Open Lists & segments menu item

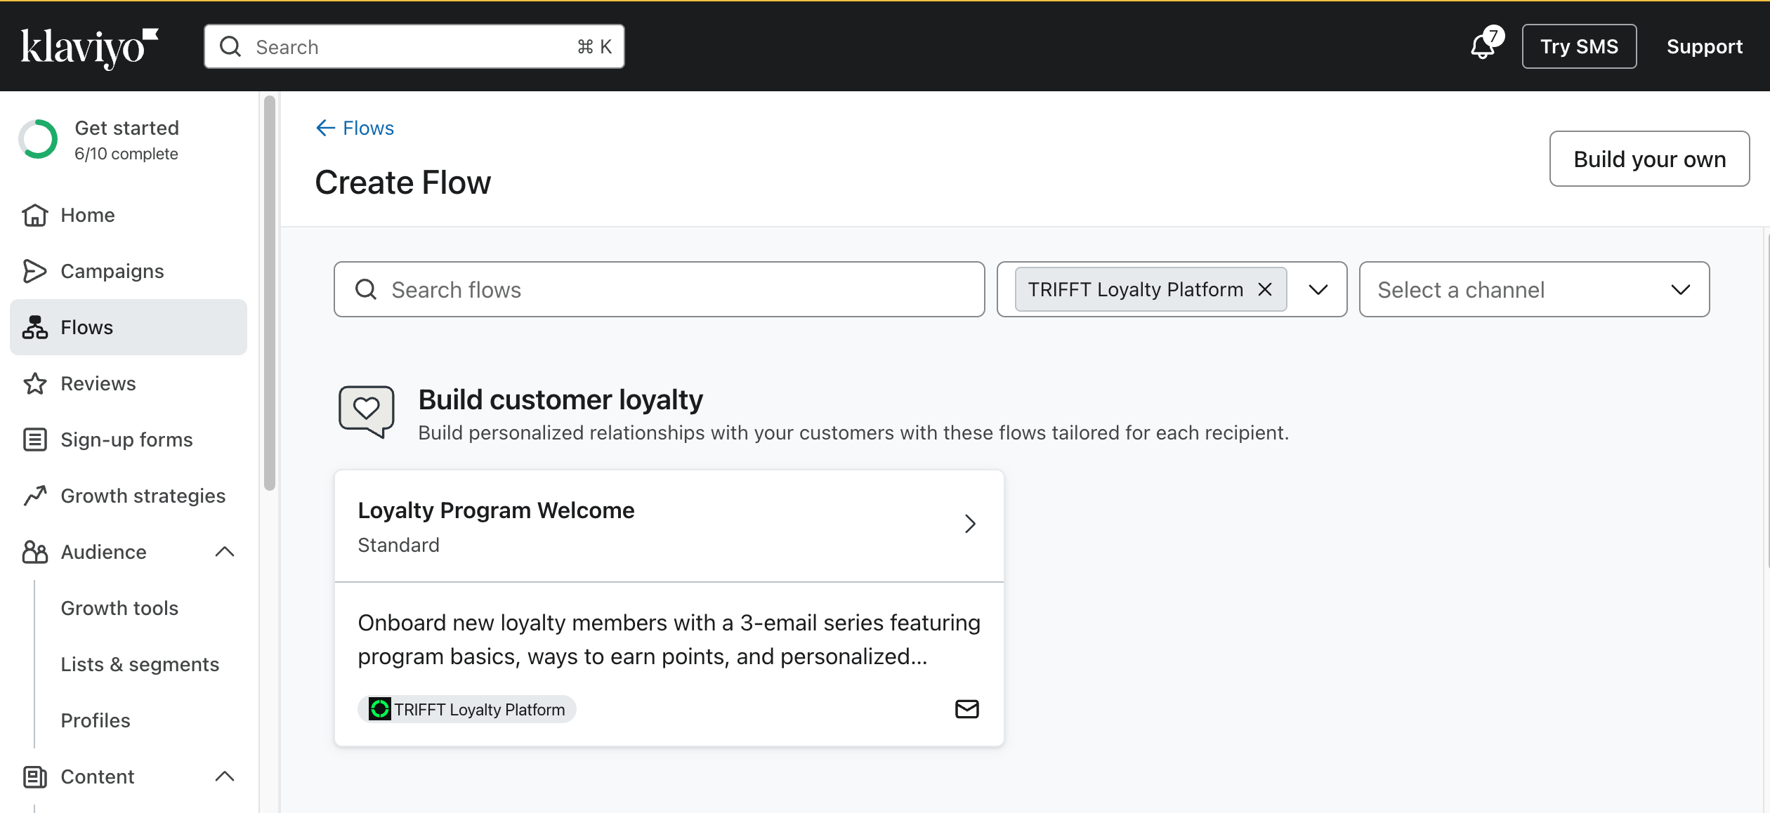(140, 664)
